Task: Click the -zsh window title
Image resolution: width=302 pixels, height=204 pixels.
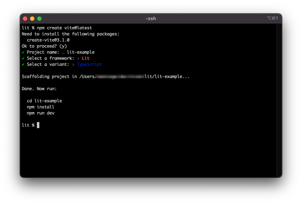Action: point(151,19)
